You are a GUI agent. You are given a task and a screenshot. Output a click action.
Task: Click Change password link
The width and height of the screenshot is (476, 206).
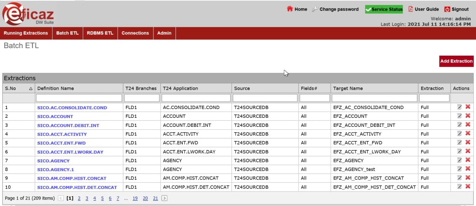click(339, 9)
